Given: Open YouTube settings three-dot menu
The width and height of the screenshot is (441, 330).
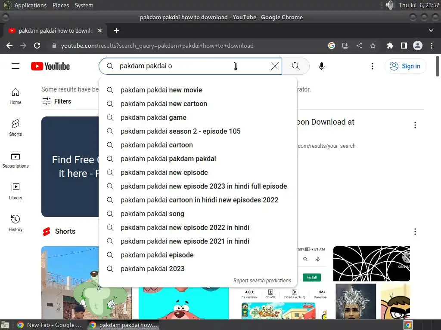Looking at the screenshot, I should pos(373,66).
